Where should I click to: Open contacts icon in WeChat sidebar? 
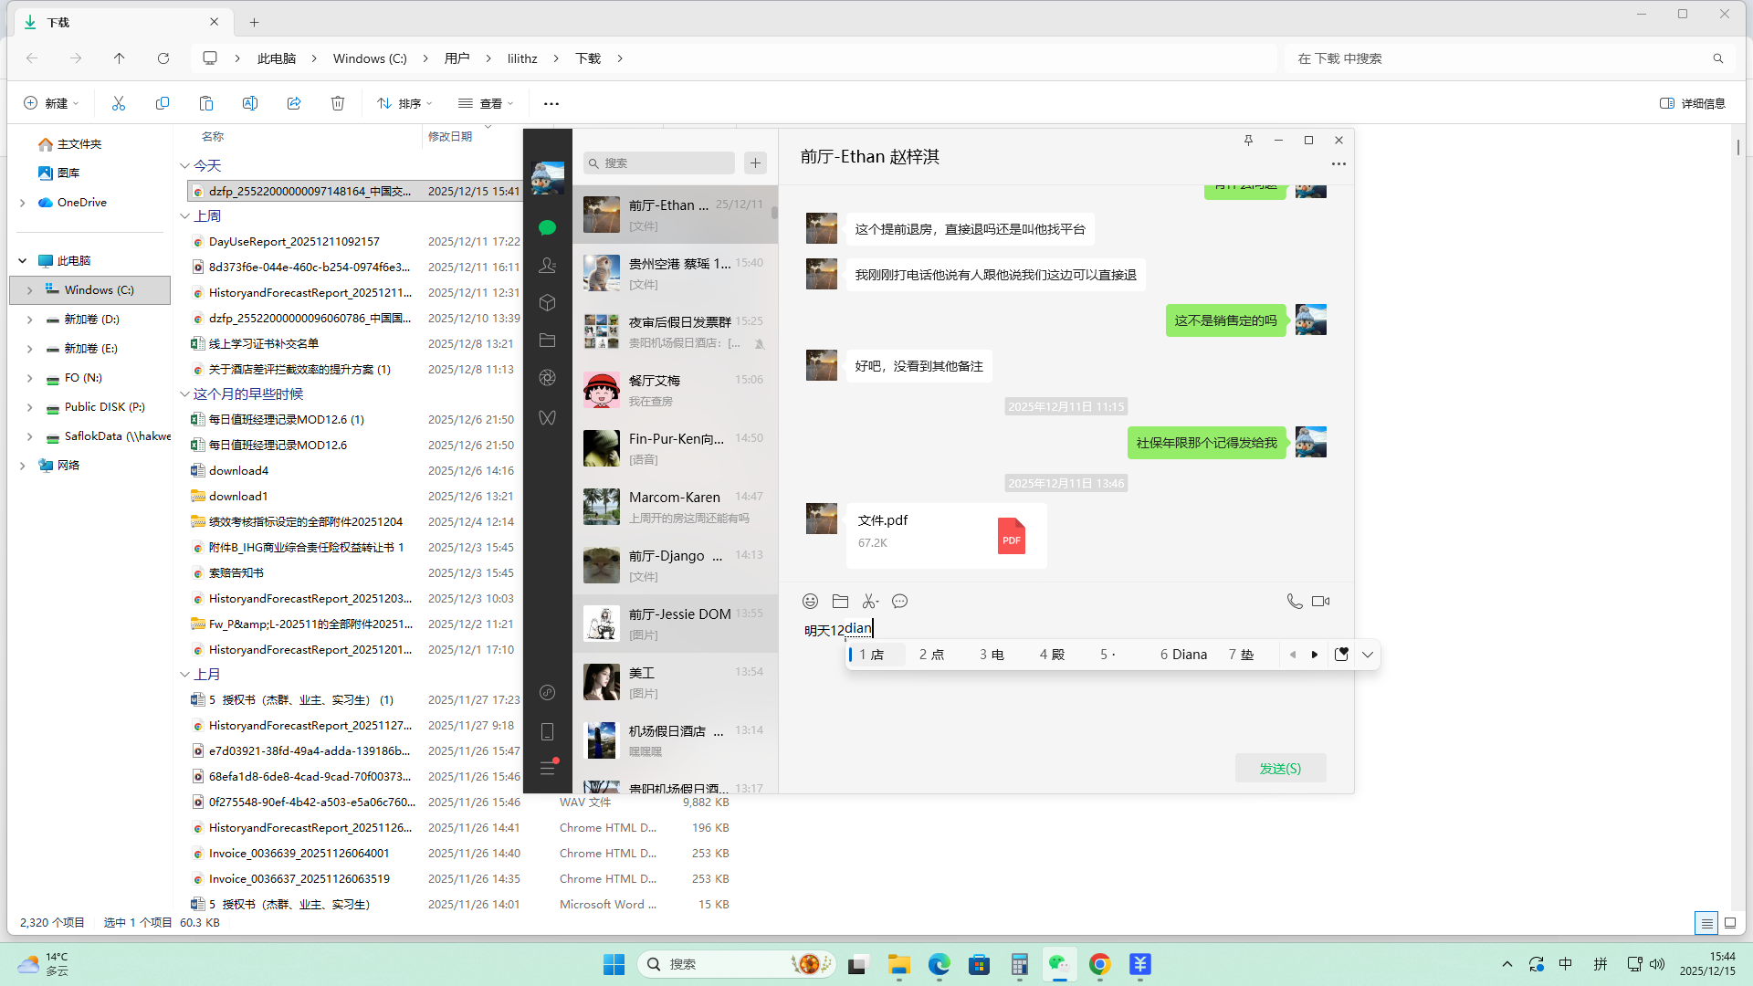547,266
